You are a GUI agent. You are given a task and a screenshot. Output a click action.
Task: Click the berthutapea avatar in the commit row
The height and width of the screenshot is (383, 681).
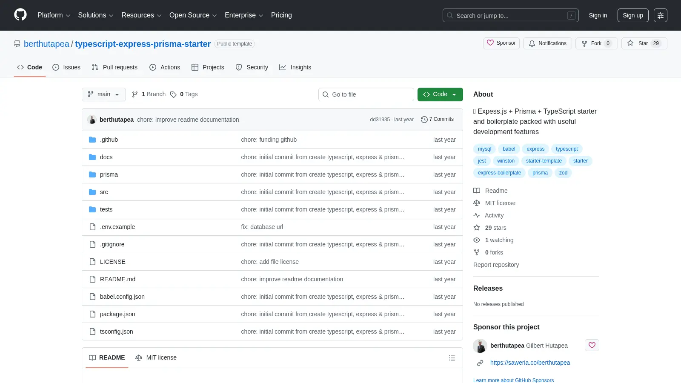pyautogui.click(x=92, y=120)
